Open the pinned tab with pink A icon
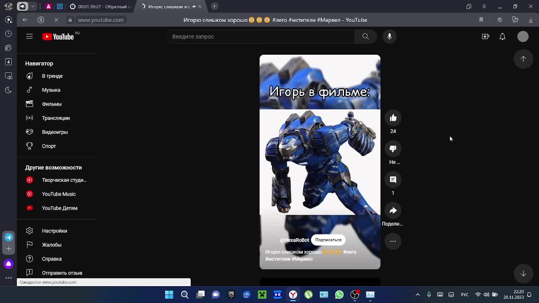Image resolution: width=539 pixels, height=303 pixels. [48, 6]
